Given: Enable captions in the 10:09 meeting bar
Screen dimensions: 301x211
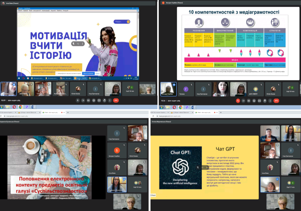Looking at the screenshot, I should click(88, 100).
